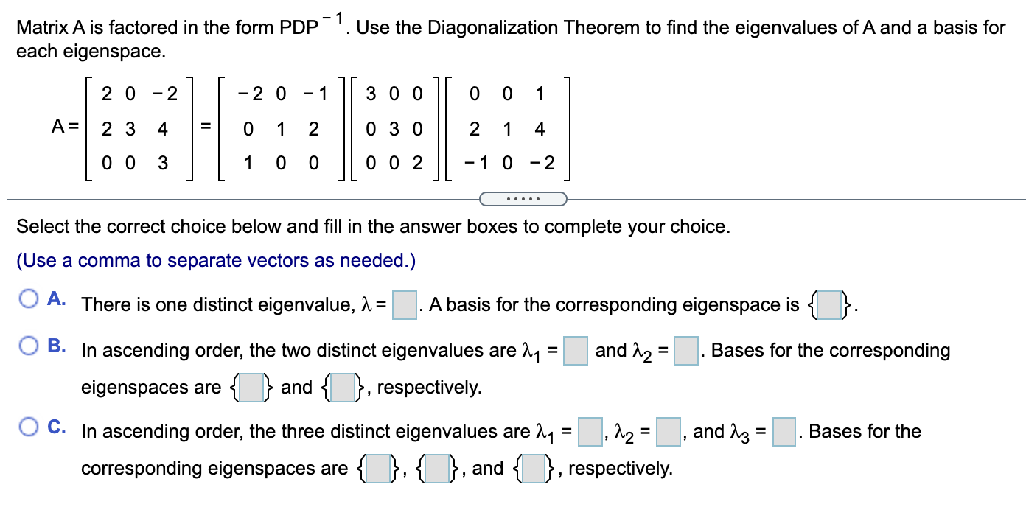Select answer choice C radio button
The height and width of the screenshot is (507, 1026).
28,425
